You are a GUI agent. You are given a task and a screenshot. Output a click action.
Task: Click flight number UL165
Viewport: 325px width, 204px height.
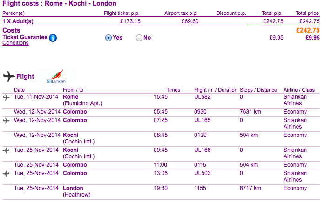coord(202,120)
